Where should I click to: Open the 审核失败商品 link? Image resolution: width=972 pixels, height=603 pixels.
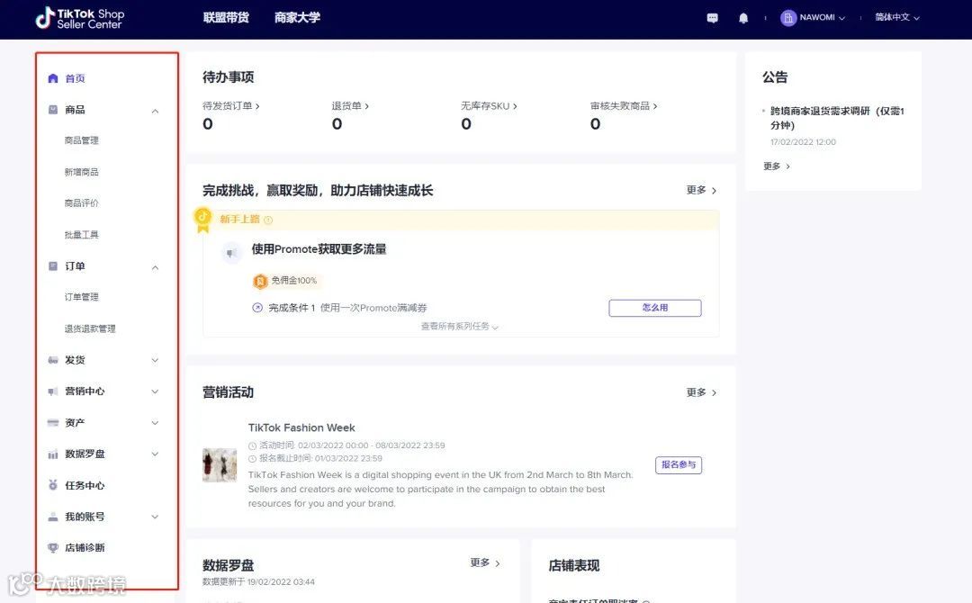pyautogui.click(x=624, y=106)
